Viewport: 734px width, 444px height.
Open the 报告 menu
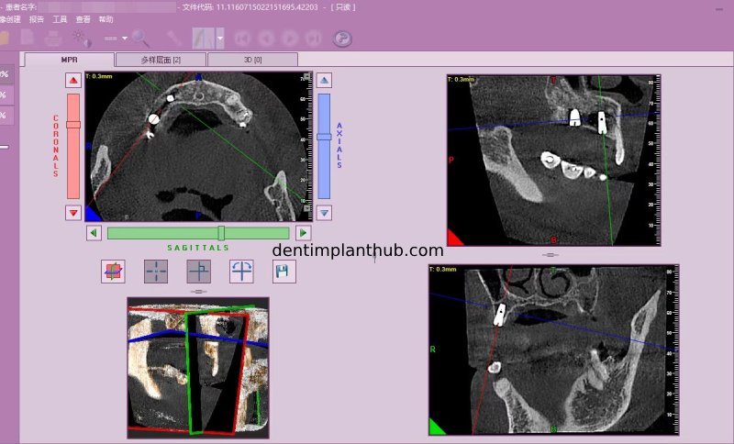point(36,19)
